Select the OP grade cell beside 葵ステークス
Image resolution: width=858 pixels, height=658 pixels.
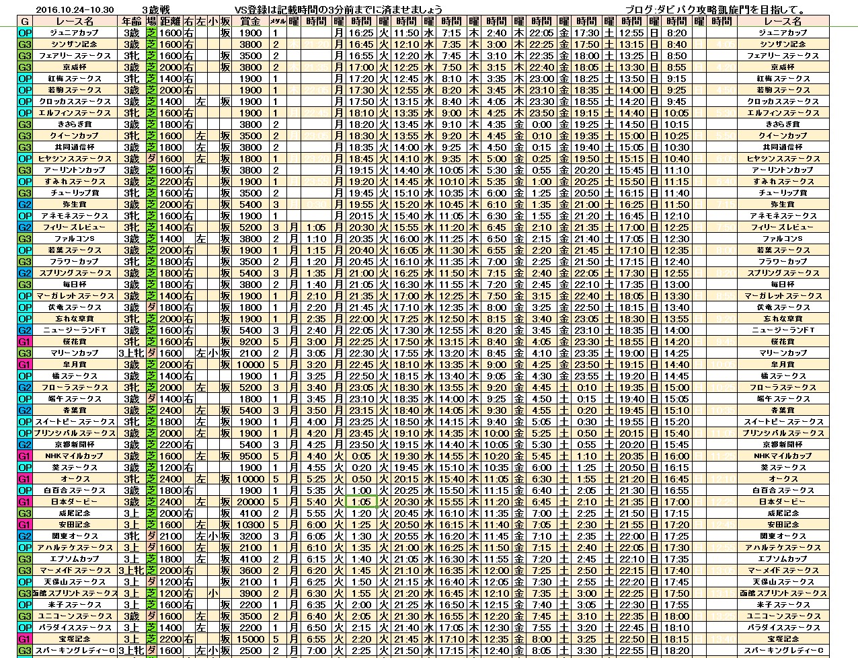click(x=25, y=468)
